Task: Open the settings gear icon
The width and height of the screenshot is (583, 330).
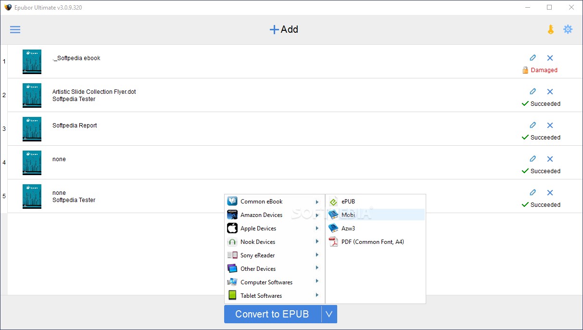Action: coord(568,29)
